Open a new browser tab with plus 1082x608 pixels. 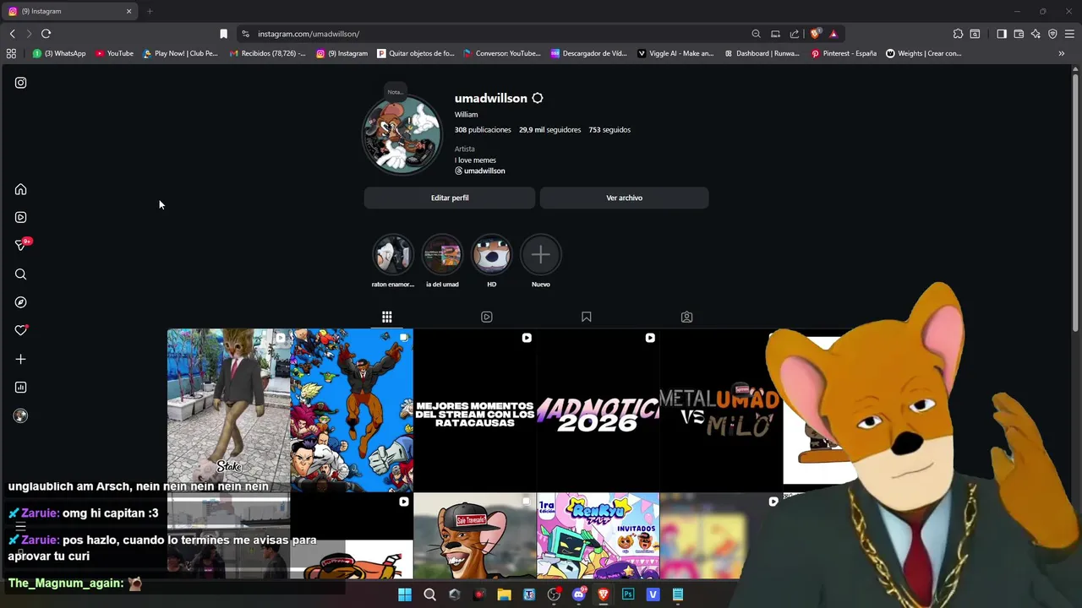tap(150, 11)
